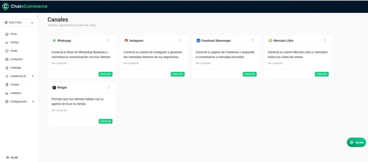Click the Facebook Messenger logo icon
The height and width of the screenshot is (162, 368).
tap(198, 40)
